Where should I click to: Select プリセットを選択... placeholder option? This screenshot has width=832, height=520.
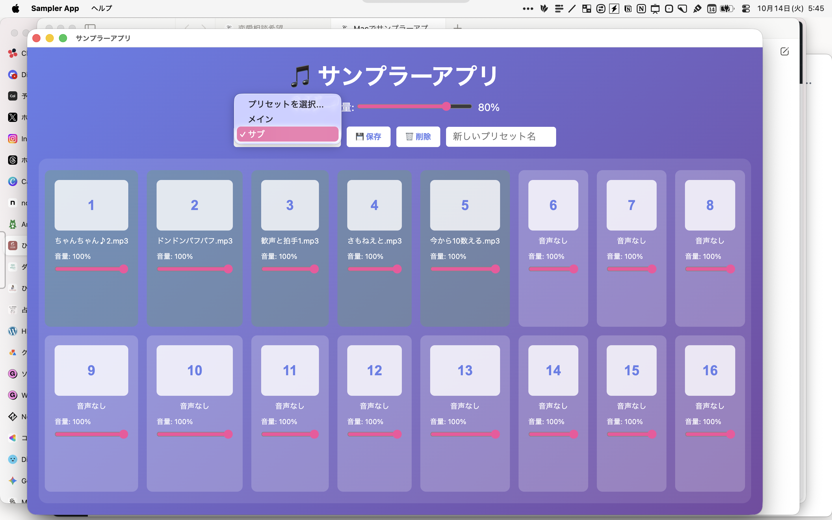pyautogui.click(x=286, y=104)
